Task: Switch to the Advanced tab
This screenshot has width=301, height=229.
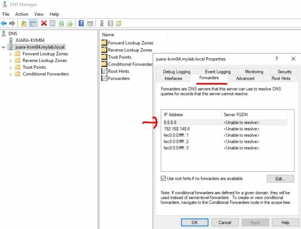Action: (245, 78)
